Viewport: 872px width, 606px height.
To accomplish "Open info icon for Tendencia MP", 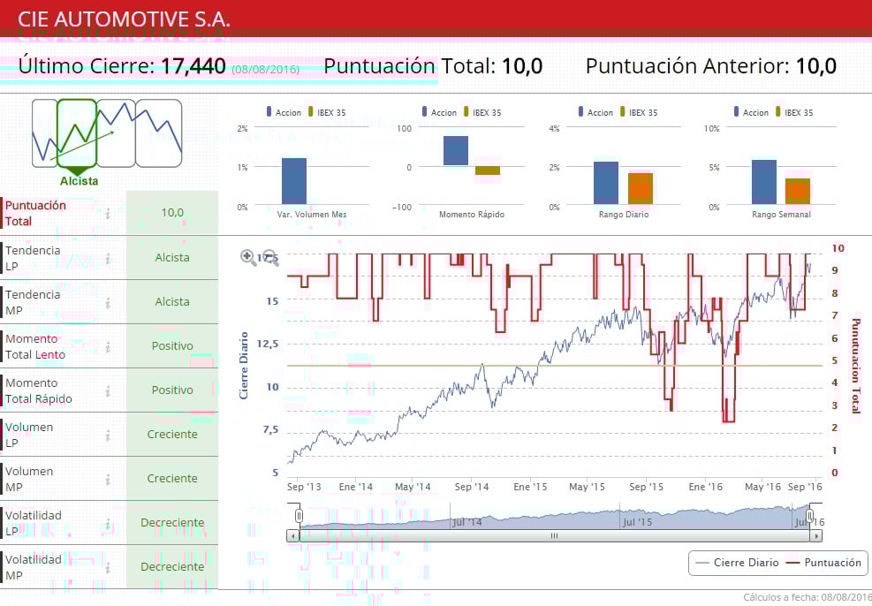I will click(108, 302).
